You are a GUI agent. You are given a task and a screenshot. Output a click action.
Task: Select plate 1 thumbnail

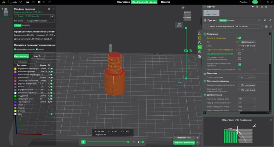(x=6, y=12)
